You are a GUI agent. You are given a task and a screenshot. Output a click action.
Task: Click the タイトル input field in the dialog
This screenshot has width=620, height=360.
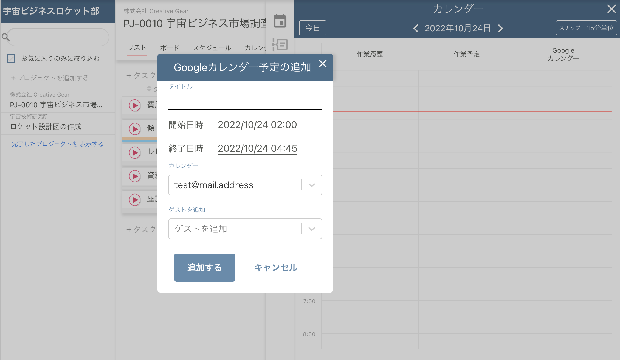[245, 102]
